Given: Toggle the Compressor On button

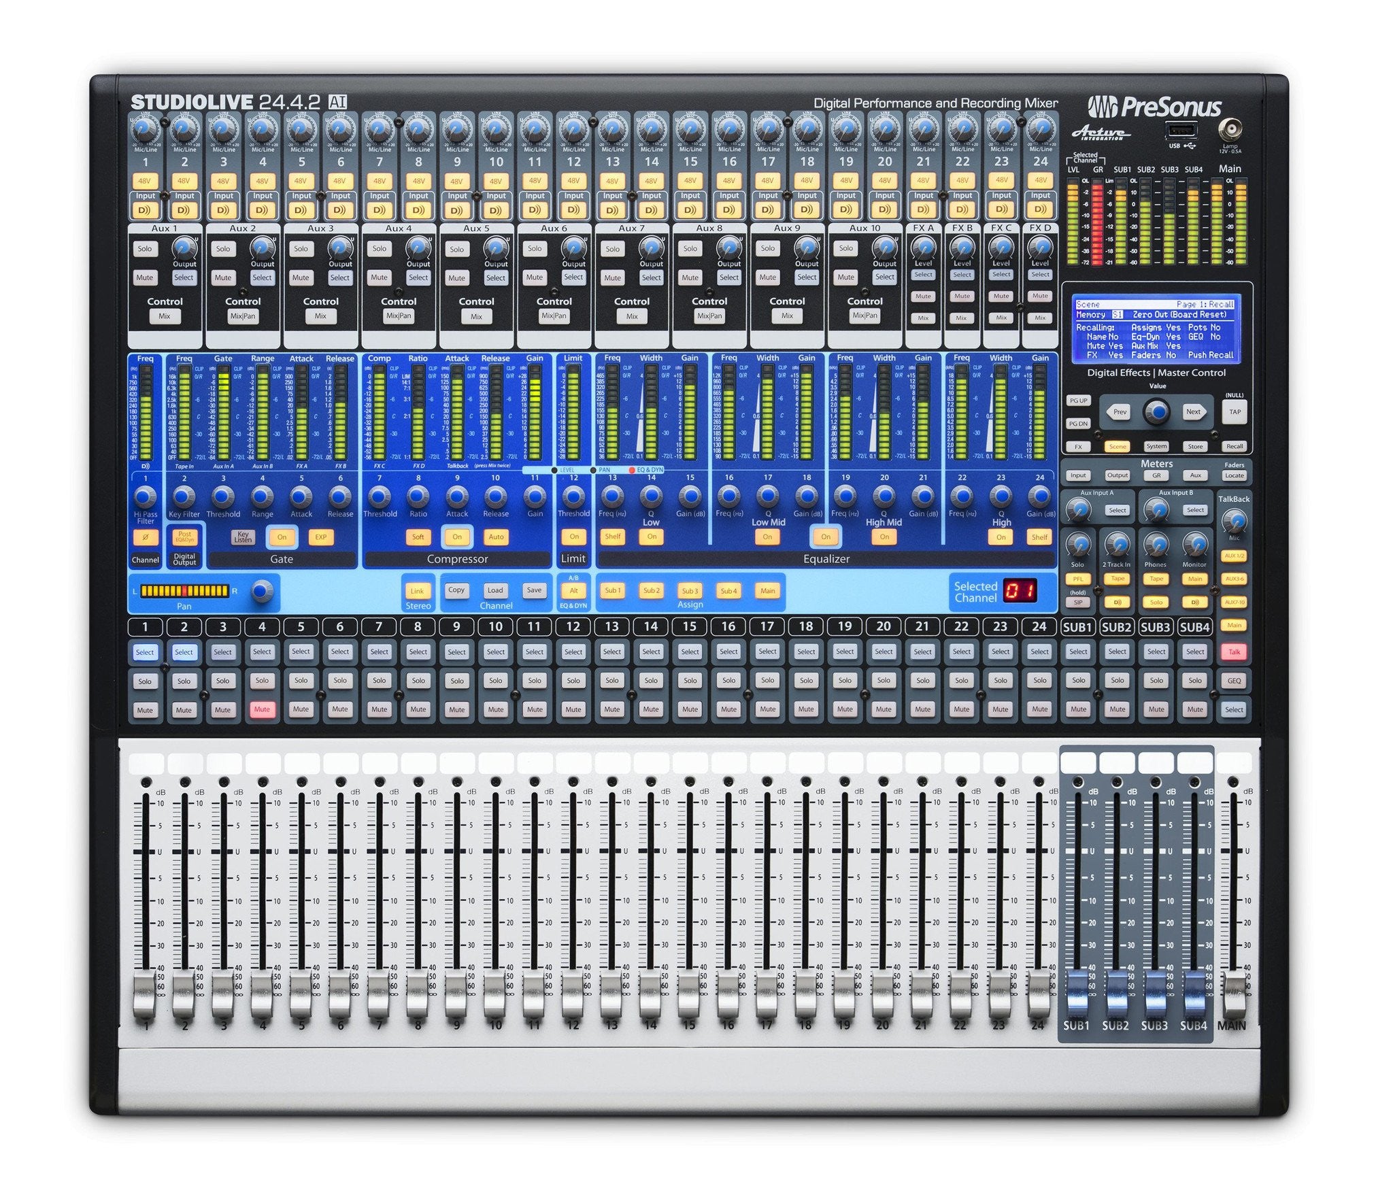Looking at the screenshot, I should [456, 537].
